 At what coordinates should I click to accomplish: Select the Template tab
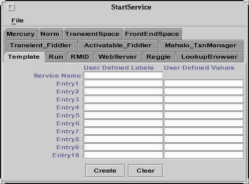point(24,57)
